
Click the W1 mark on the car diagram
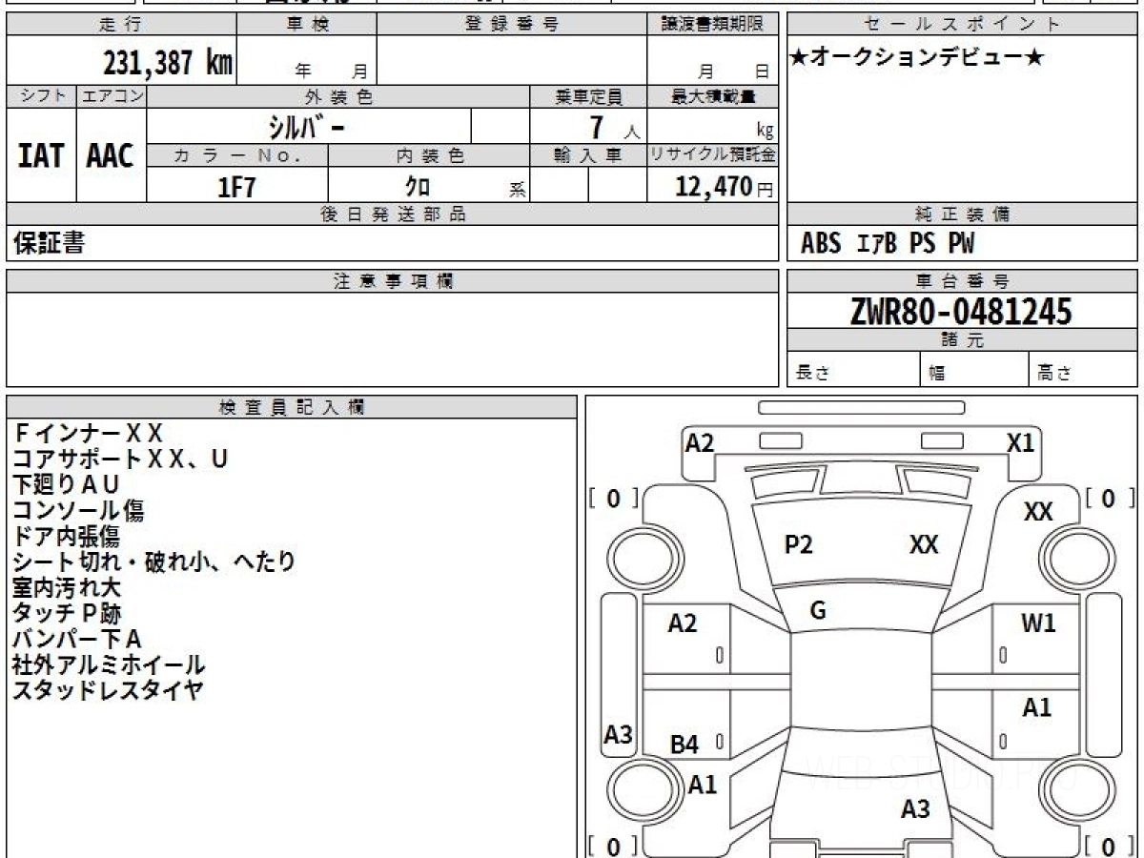coord(1038,624)
